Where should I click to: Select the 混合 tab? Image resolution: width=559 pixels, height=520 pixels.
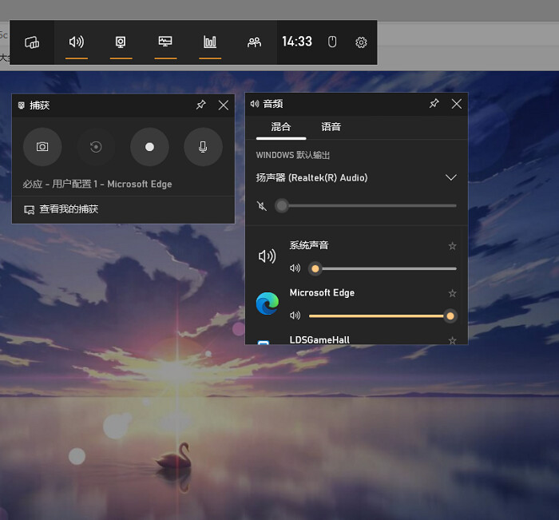point(281,127)
